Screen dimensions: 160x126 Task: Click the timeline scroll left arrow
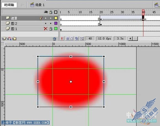tap(130, 39)
